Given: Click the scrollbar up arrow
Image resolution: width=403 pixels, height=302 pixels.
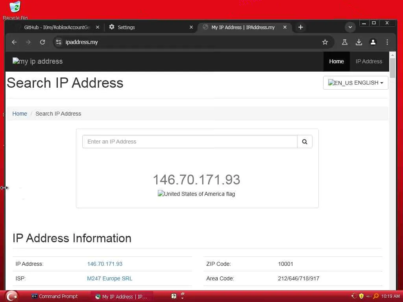Looking at the screenshot, I should pyautogui.click(x=392, y=55).
